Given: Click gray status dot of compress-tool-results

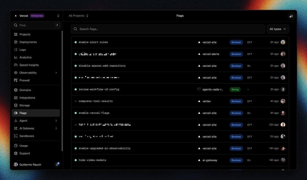Looking at the screenshot, I should pos(76,101).
